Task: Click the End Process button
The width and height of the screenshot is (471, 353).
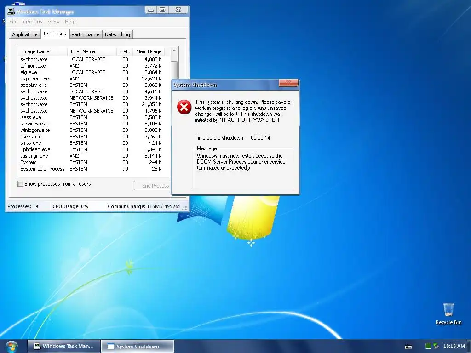Action: click(x=153, y=186)
